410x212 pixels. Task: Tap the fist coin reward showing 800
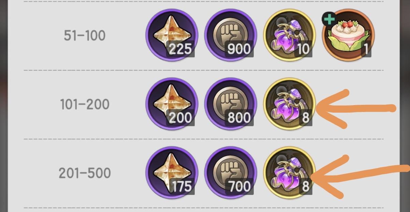(231, 104)
